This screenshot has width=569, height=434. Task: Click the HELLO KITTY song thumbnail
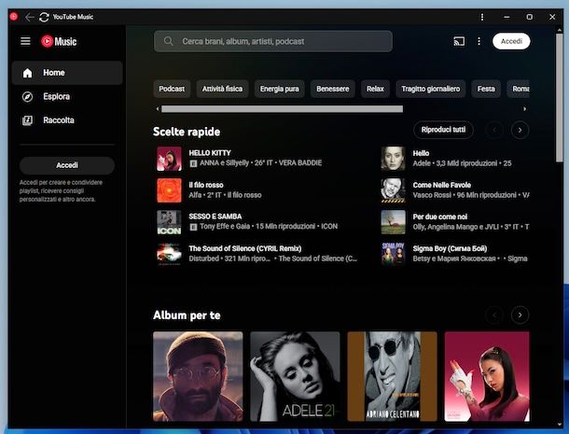pyautogui.click(x=169, y=159)
